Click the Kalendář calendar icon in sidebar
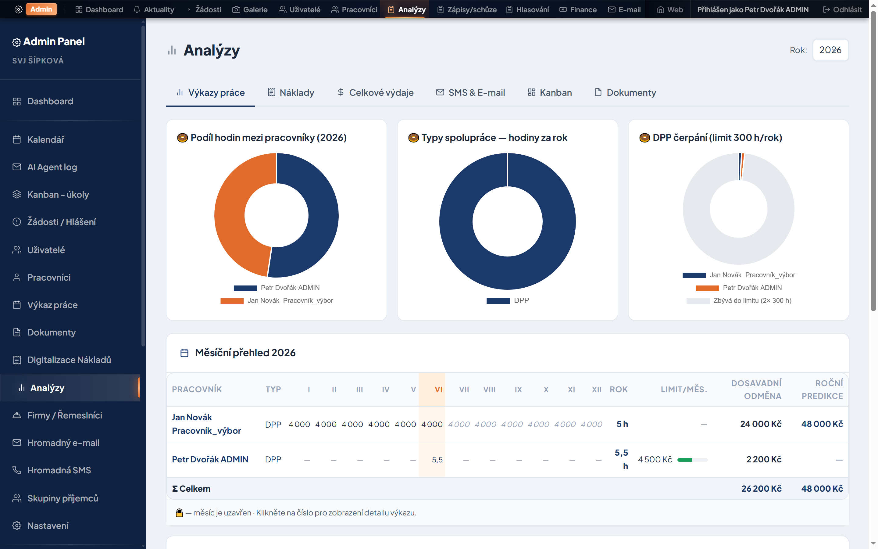Viewport: 878px width, 549px height. coord(17,139)
